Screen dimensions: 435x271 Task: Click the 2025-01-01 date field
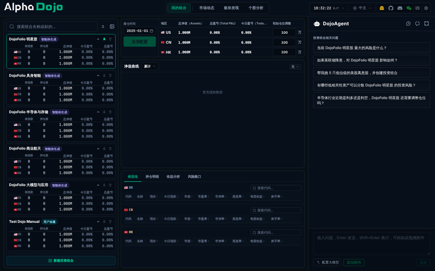(140, 31)
